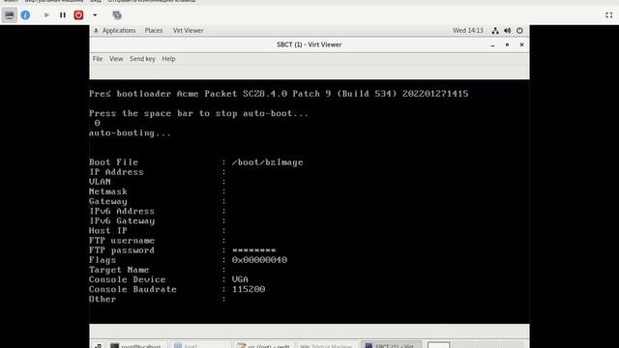Expand the shutdown options dropdown arrow

[95, 15]
